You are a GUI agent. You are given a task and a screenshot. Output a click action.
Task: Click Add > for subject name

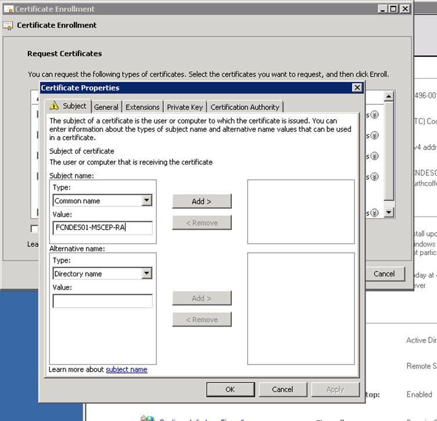202,201
